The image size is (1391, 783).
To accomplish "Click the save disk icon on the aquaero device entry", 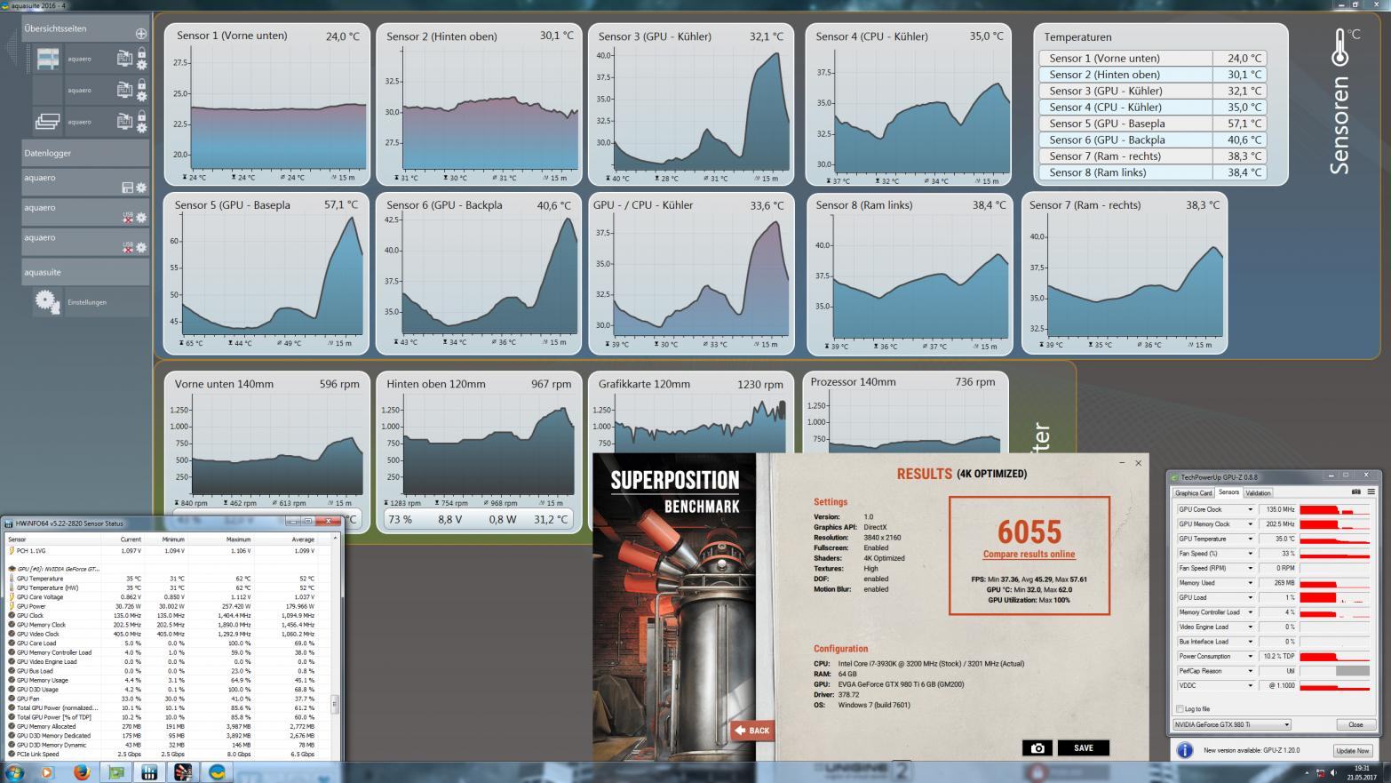I will pyautogui.click(x=127, y=188).
